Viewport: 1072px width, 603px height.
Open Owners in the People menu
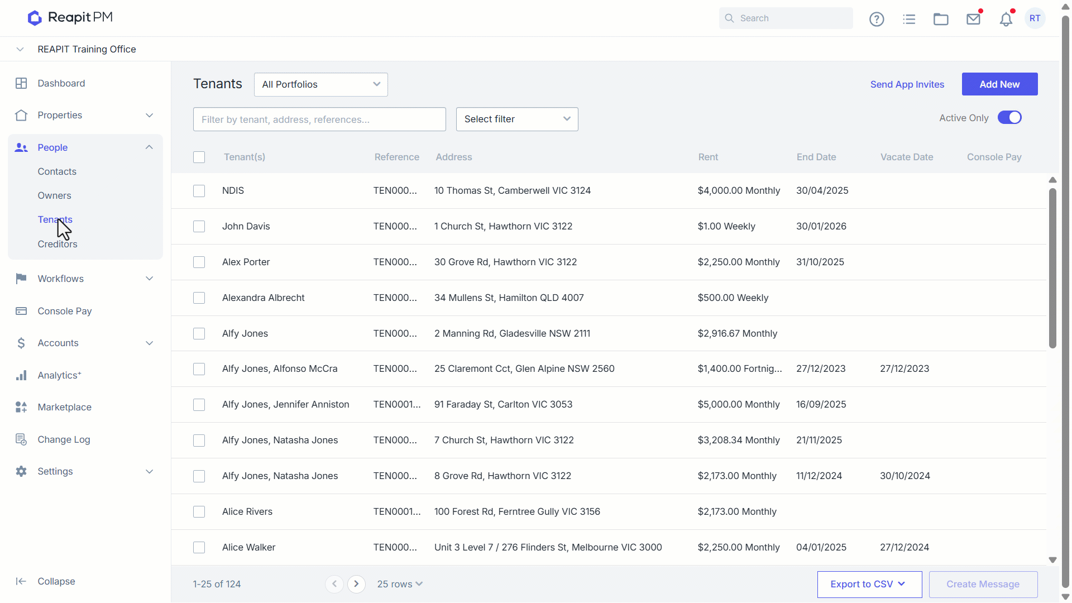pyautogui.click(x=54, y=196)
